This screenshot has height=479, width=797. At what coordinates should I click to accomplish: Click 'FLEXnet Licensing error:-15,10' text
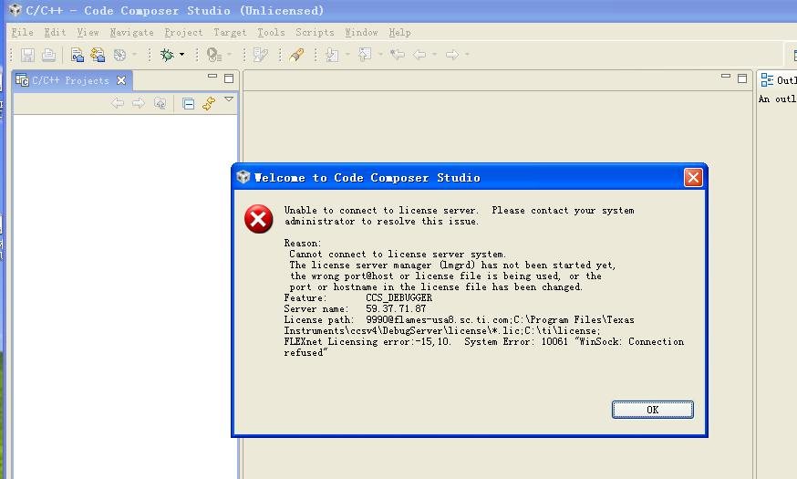click(367, 342)
